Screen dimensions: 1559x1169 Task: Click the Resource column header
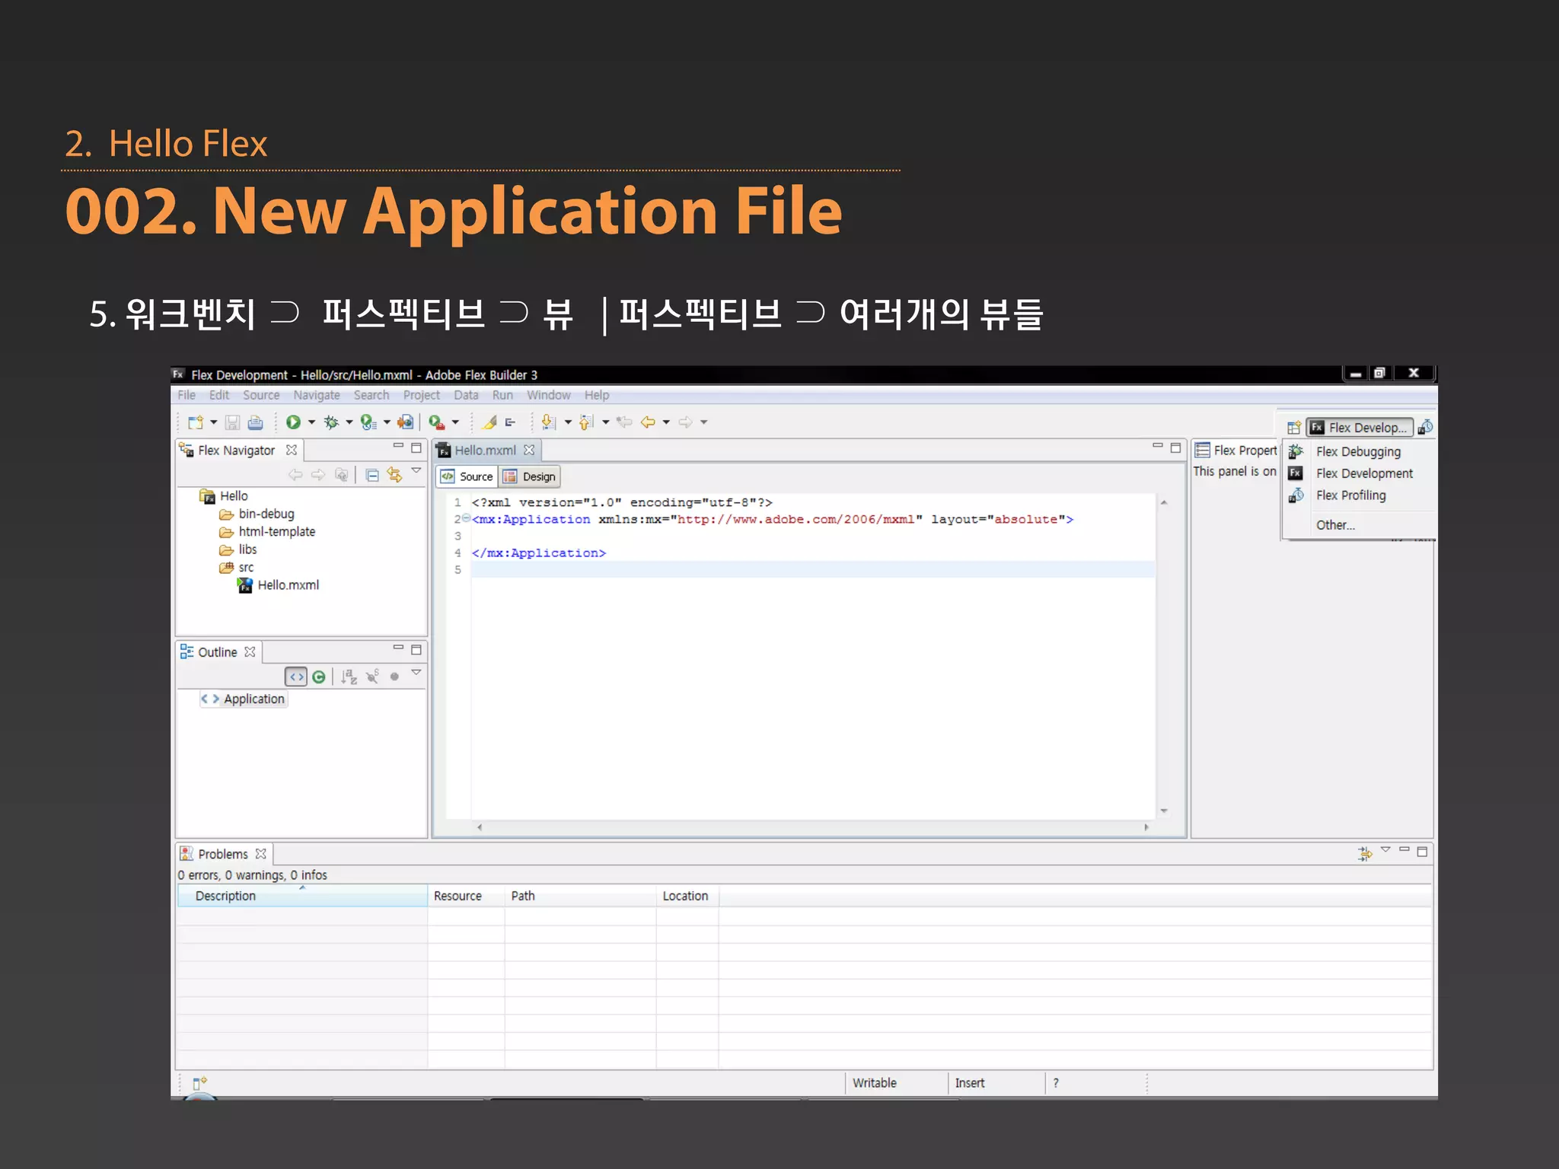click(466, 896)
